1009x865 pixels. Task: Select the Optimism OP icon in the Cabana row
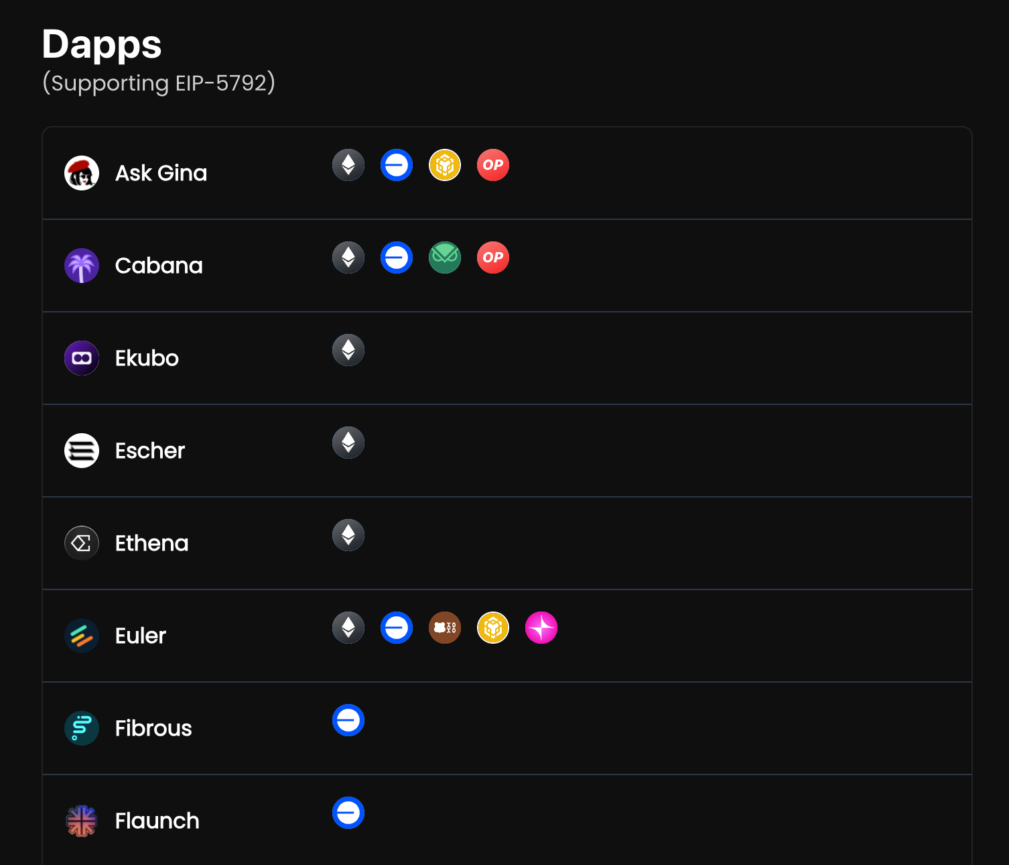pyautogui.click(x=493, y=257)
